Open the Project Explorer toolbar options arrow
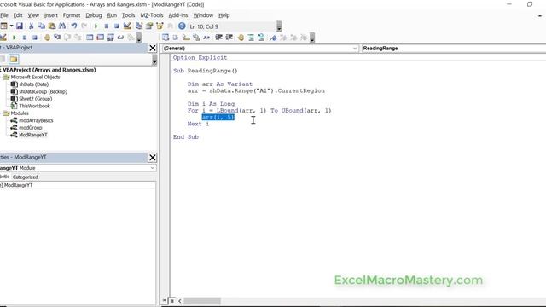546x307 pixels. 154,60
